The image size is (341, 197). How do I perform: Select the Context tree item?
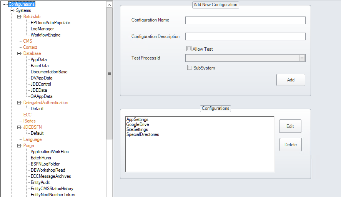click(x=30, y=47)
